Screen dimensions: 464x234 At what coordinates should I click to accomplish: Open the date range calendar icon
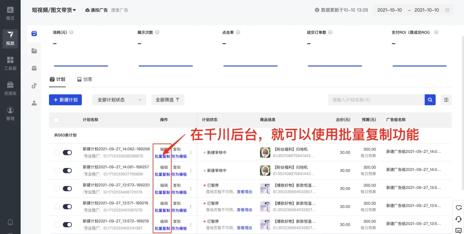click(x=447, y=10)
